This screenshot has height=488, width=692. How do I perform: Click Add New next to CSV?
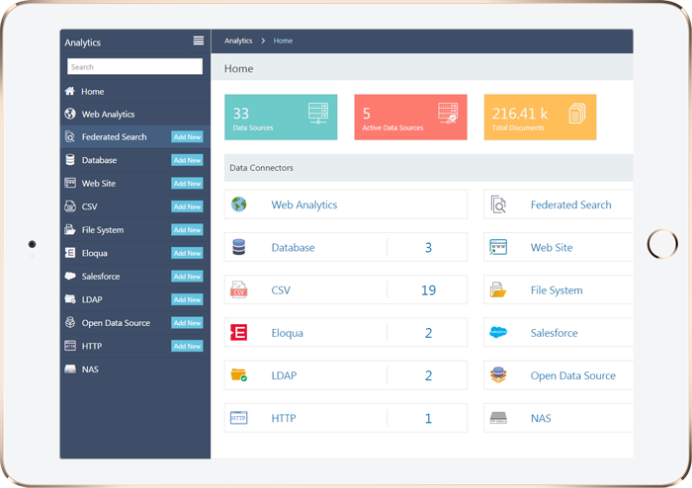coord(187,206)
